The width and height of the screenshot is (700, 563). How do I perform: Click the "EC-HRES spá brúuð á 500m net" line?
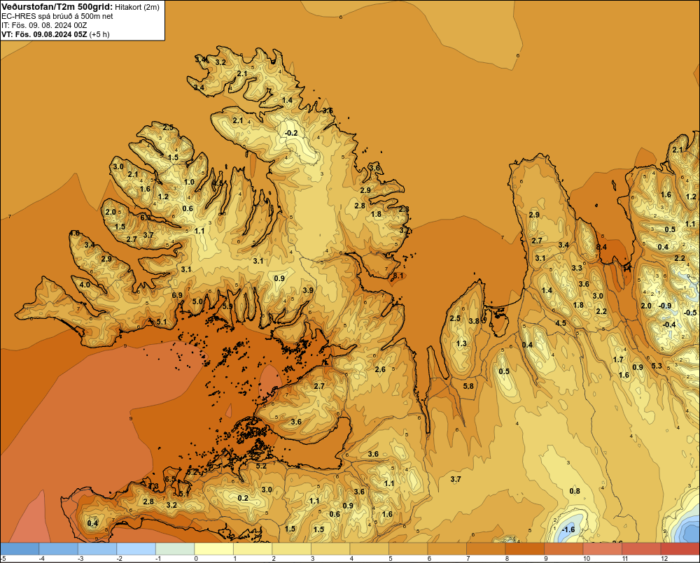pyautogui.click(x=57, y=16)
